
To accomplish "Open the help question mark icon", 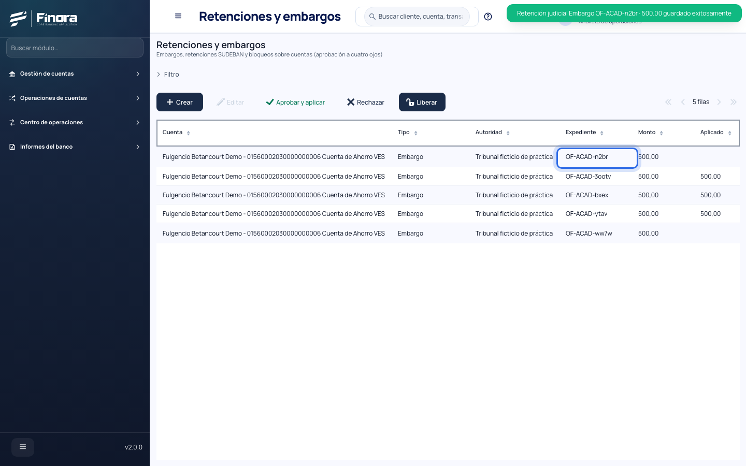I will (488, 17).
